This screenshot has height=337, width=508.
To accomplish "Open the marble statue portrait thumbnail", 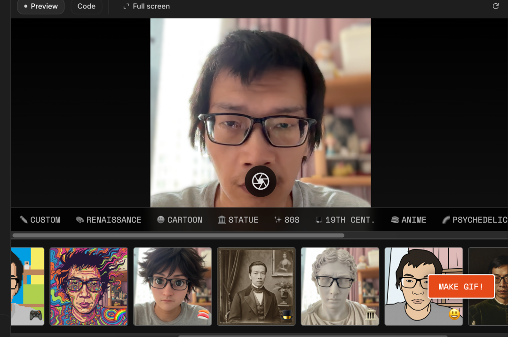I will [340, 286].
